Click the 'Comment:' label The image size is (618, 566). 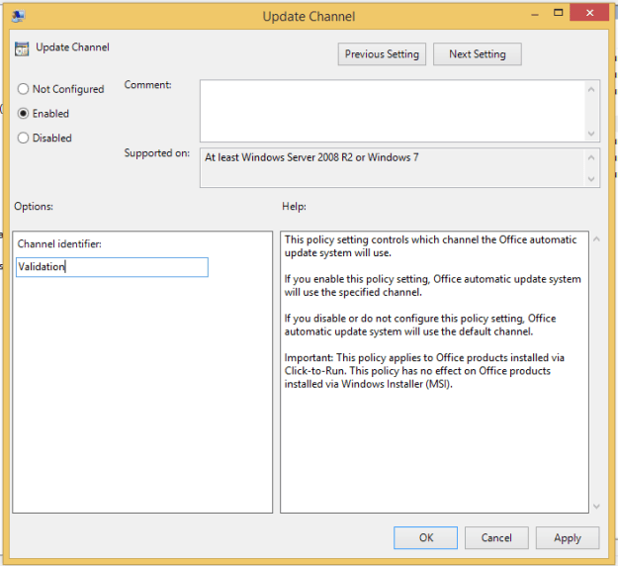(147, 85)
